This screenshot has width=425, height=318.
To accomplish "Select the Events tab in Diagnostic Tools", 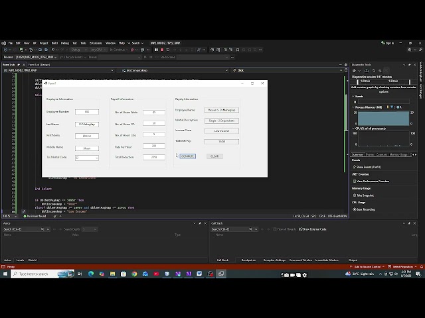I will (370, 154).
